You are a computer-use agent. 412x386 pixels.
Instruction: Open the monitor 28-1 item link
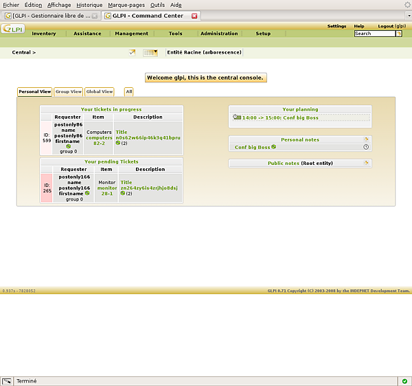(107, 190)
